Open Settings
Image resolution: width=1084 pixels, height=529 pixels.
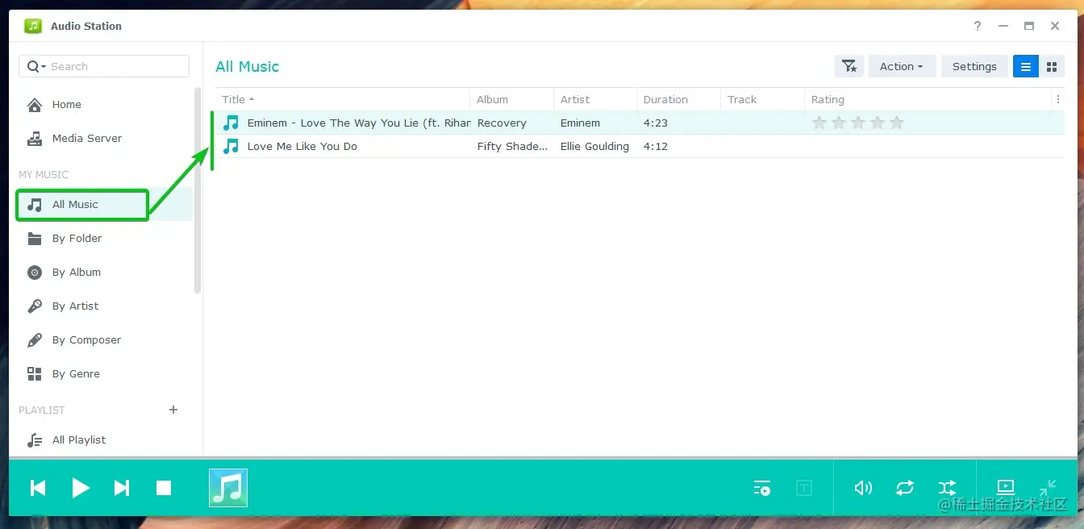point(974,66)
